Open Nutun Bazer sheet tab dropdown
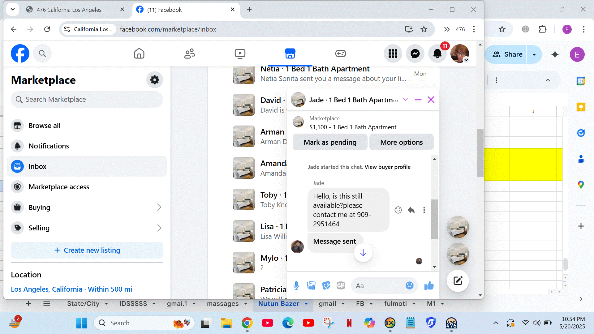Screen dimensions: 594x334 [306, 304]
